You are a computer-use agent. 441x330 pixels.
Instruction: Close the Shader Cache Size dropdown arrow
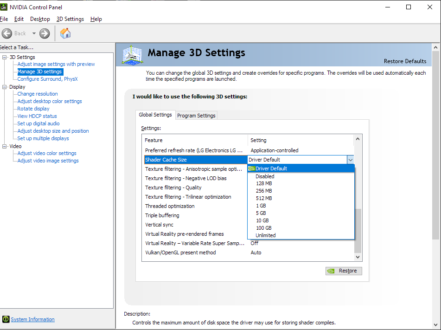[351, 160]
